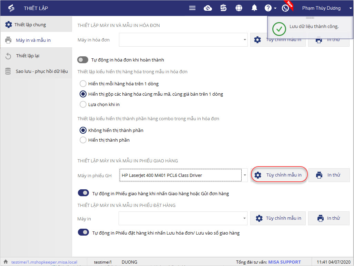354x266 pixels.
Task: Click printer icon in delivery In thử button
Action: point(319,175)
